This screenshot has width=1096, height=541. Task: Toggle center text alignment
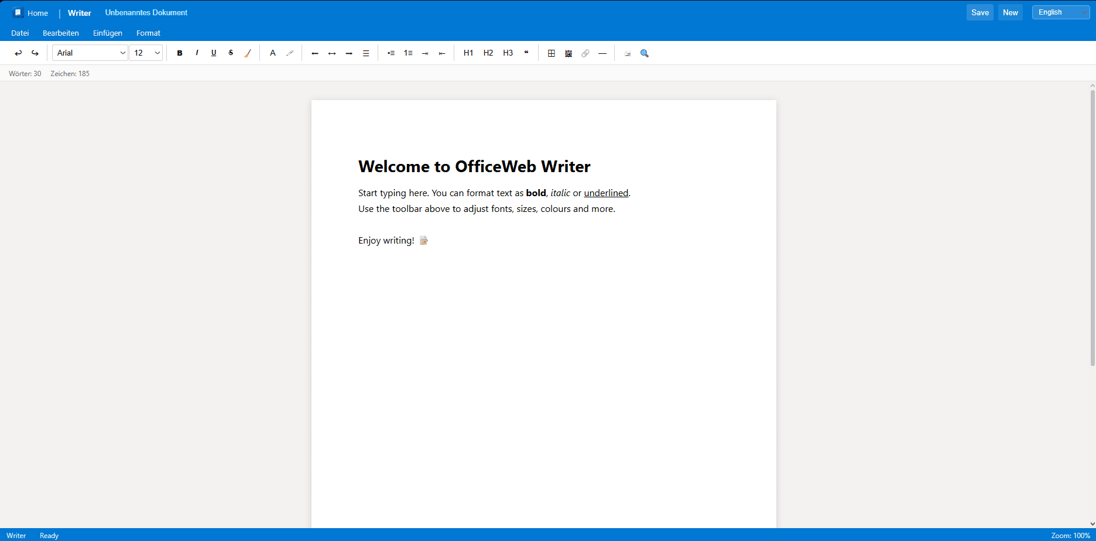(332, 53)
